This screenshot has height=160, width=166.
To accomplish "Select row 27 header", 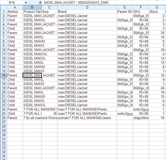I will pos(4,122).
